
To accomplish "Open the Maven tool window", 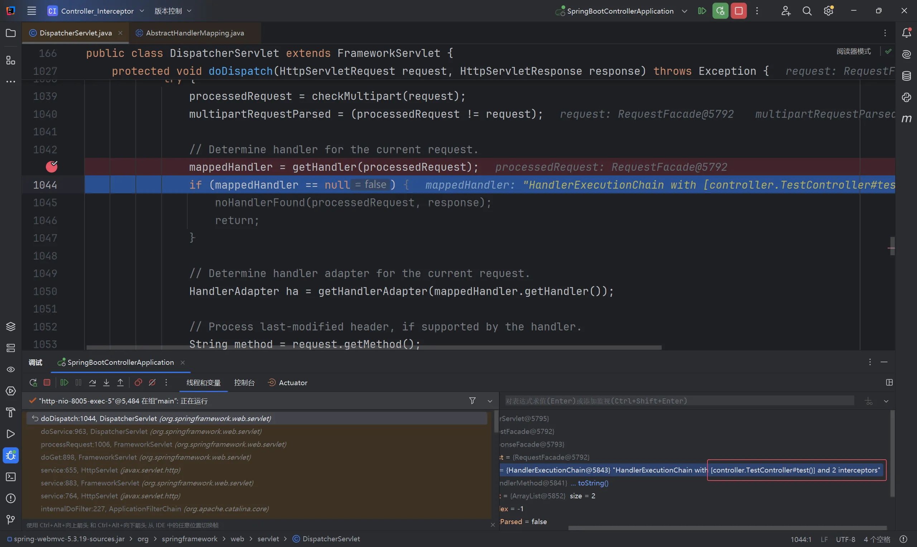I will 907,119.
